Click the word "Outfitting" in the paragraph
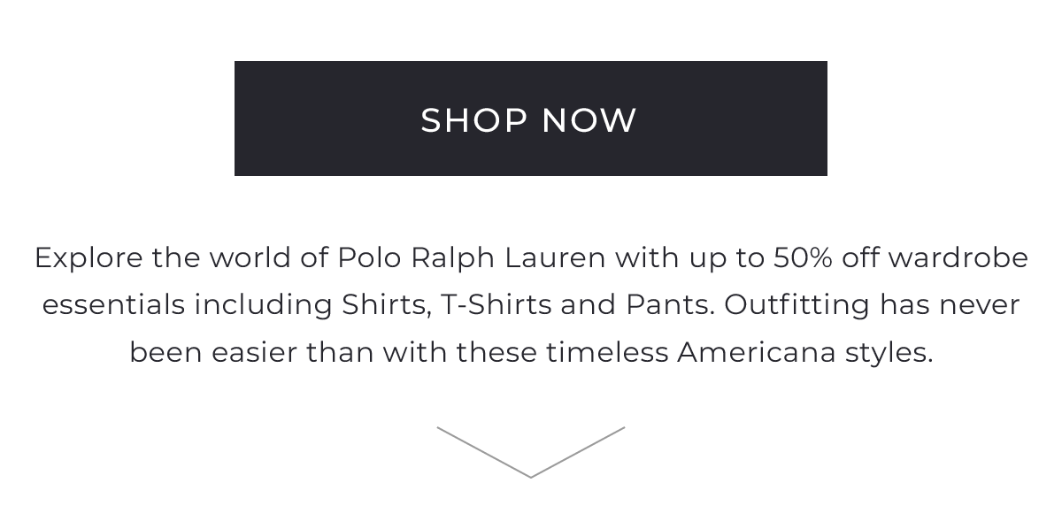The width and height of the screenshot is (1062, 529). pos(797,305)
